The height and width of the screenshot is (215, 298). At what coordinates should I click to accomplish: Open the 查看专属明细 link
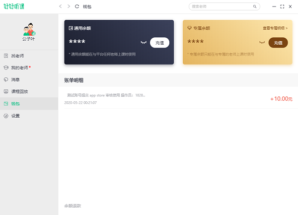click(x=275, y=28)
